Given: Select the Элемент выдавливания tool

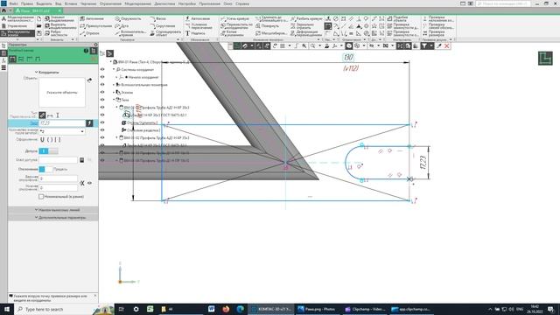Looking at the screenshot, I should click(x=59, y=18).
